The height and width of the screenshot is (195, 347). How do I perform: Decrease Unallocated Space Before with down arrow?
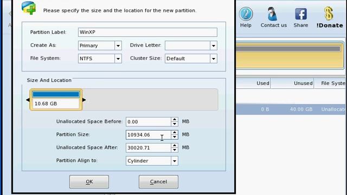pos(175,124)
